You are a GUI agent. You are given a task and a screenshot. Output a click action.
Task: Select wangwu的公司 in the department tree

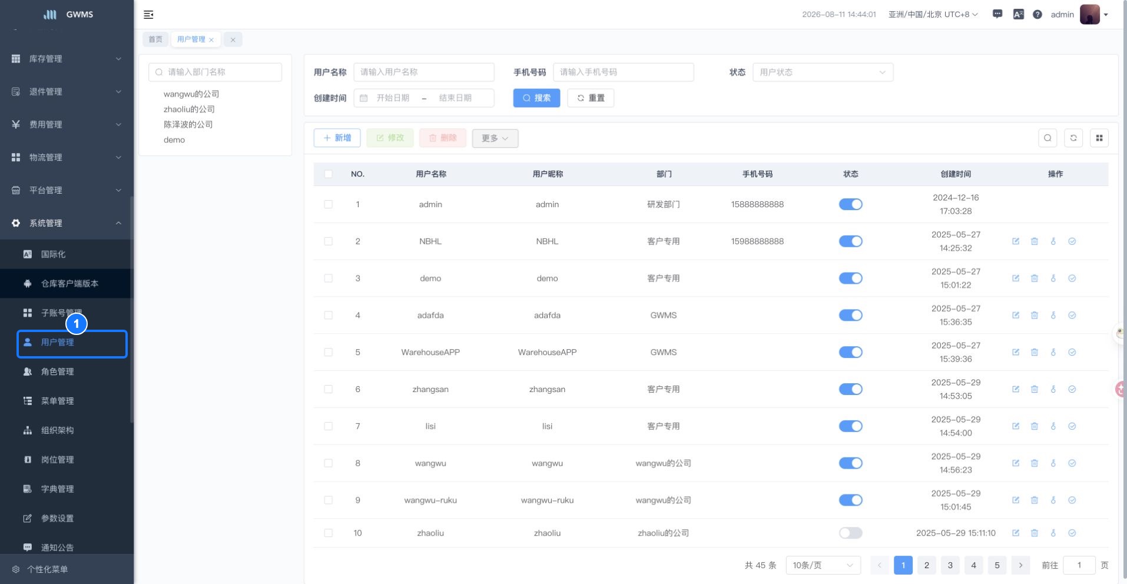point(191,94)
